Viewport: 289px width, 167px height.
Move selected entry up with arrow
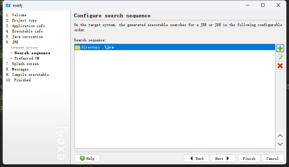click(x=280, y=136)
